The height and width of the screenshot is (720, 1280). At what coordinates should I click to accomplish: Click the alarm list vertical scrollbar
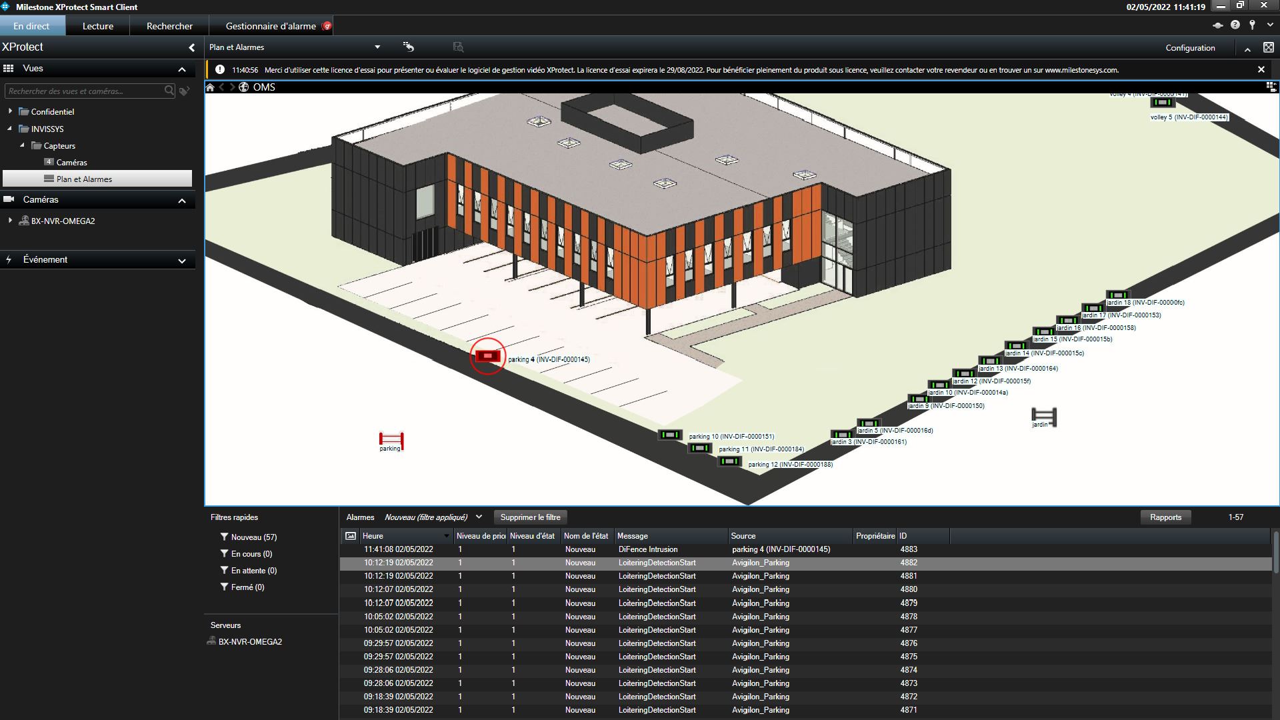tap(1275, 552)
